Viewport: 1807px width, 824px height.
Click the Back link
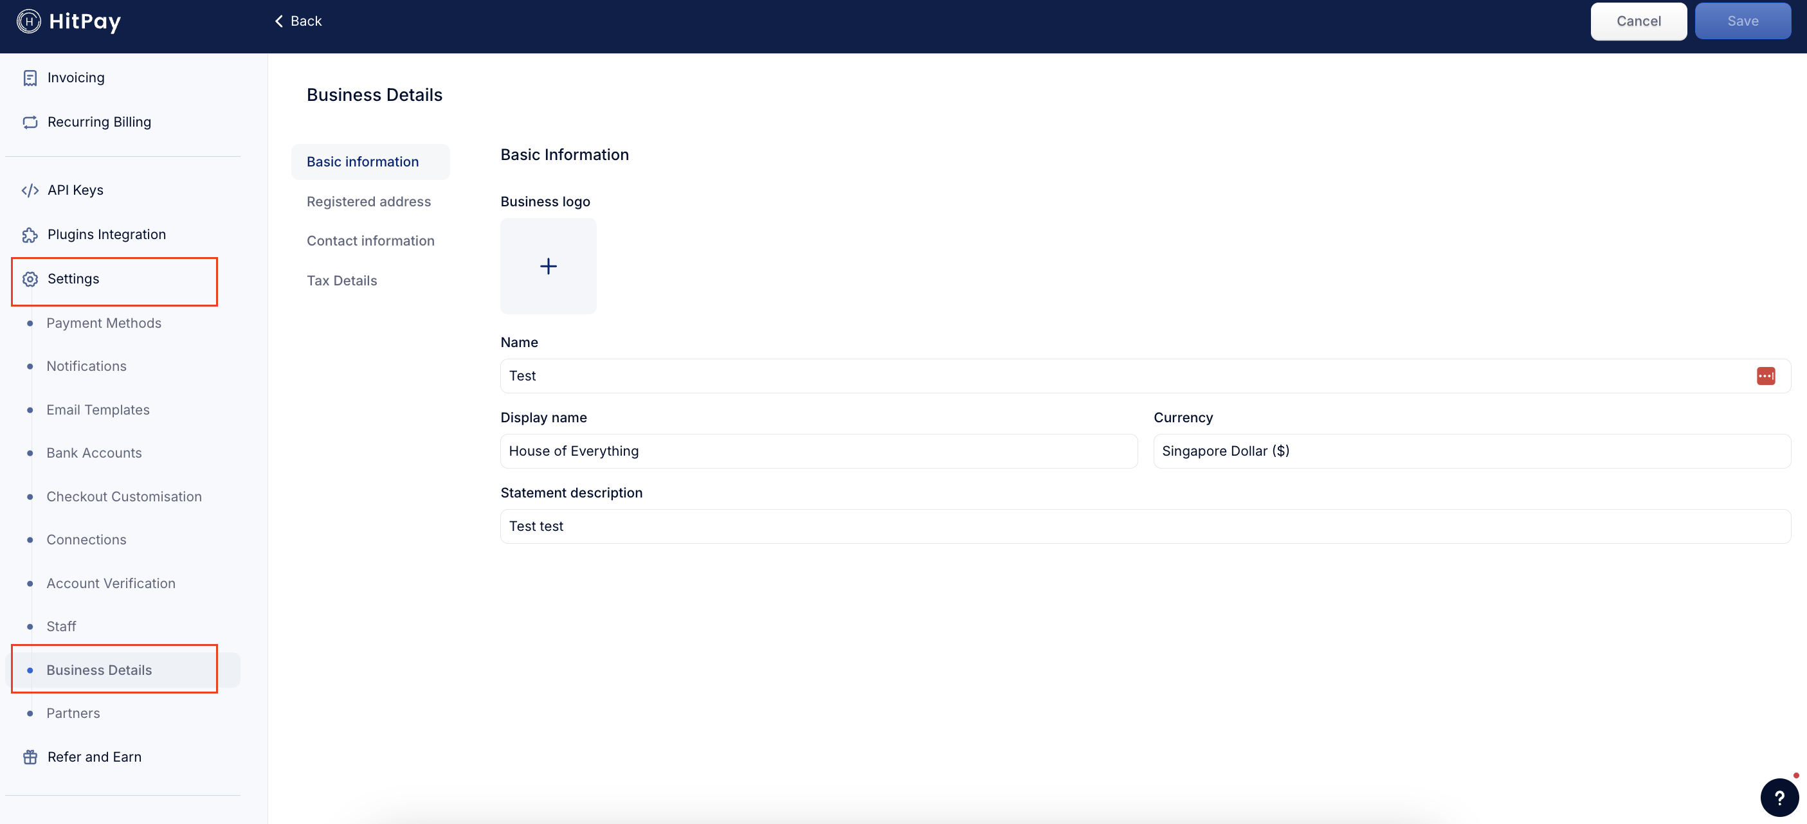[x=298, y=21]
